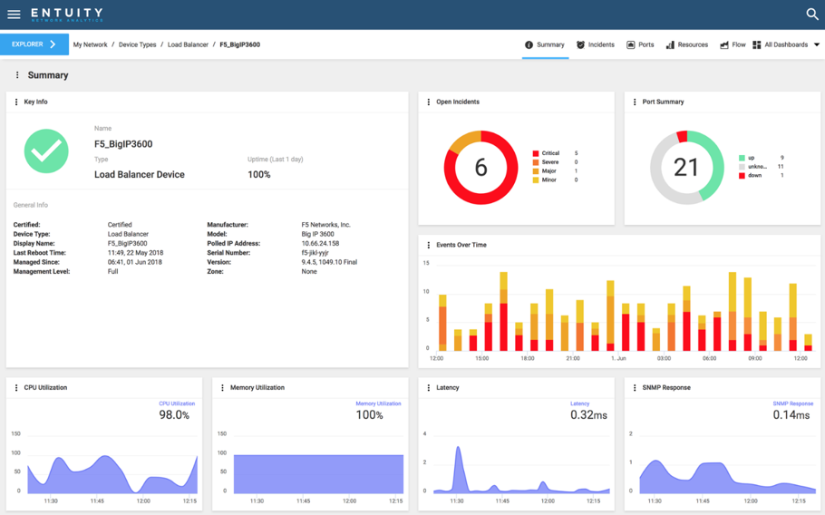Viewport: 825px width, 515px height.
Task: Click the Minor yellow legend swatch
Action: coord(536,180)
